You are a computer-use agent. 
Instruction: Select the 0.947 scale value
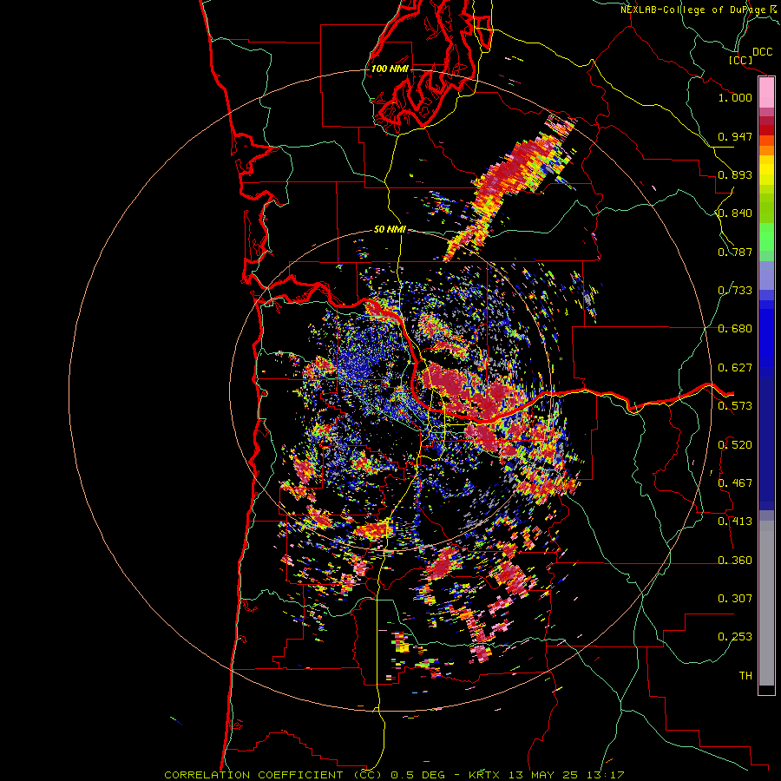click(735, 136)
